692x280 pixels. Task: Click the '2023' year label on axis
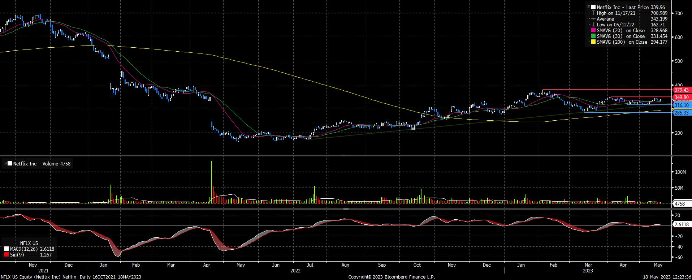click(588, 270)
